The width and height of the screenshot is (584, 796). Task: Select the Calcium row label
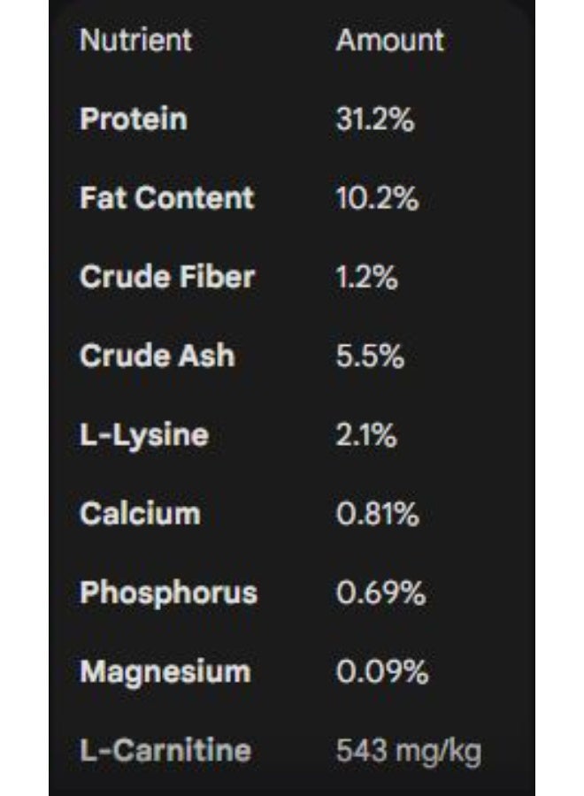[139, 514]
